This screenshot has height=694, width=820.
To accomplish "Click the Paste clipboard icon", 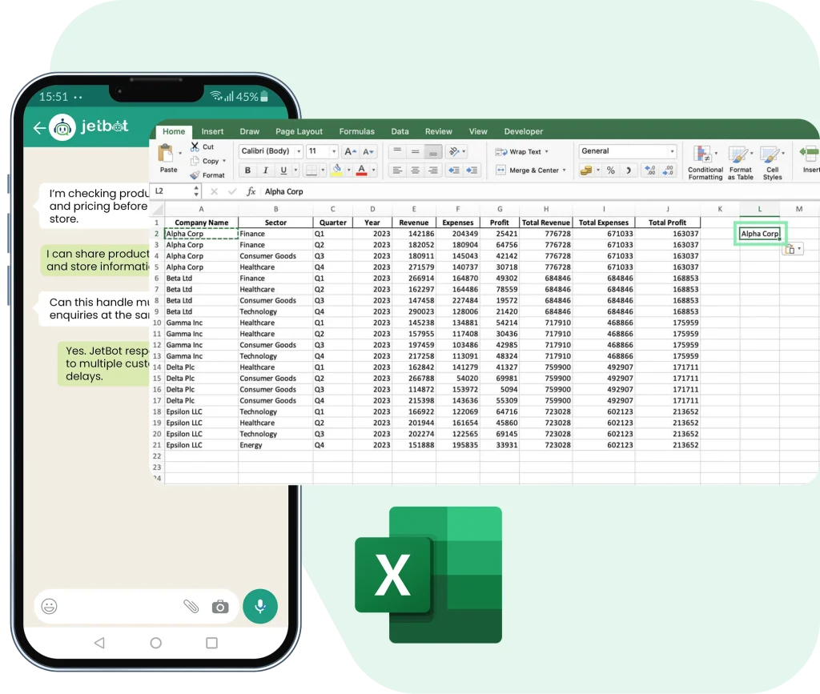I will tap(167, 154).
